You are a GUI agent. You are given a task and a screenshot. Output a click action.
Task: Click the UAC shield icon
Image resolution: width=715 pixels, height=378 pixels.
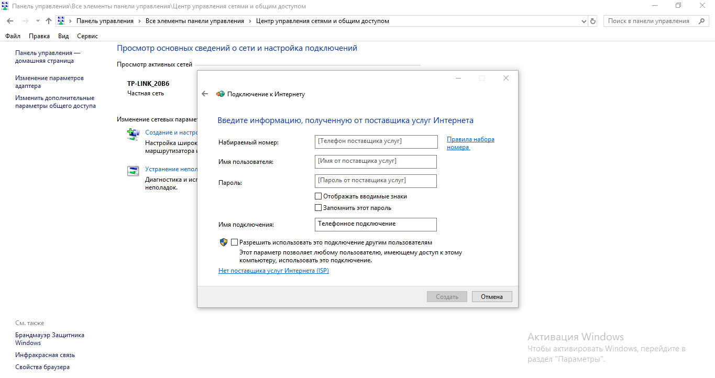[x=224, y=242]
